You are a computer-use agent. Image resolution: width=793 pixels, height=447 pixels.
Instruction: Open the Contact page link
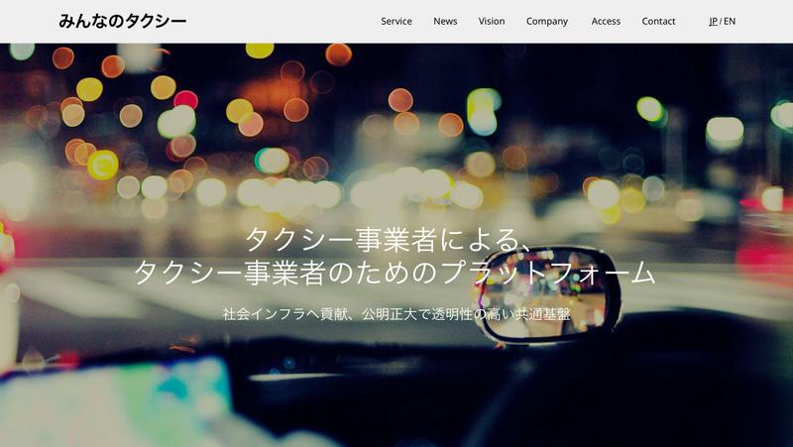click(658, 21)
